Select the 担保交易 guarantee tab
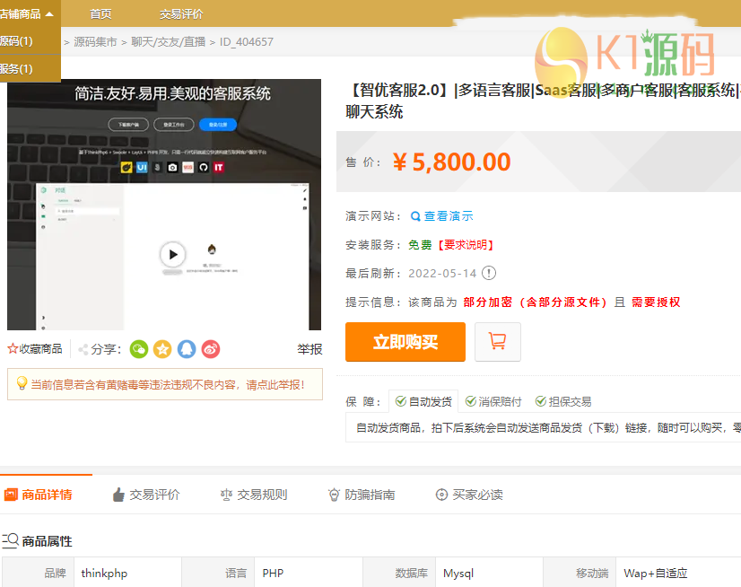This screenshot has width=741, height=587. 563,401
